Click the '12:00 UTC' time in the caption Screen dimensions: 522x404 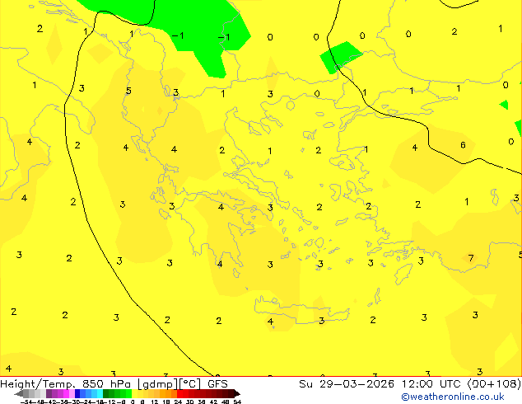433,384
